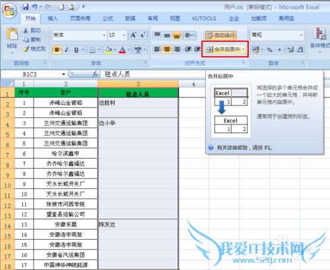Screen dimensions: 330x270
Task: Toggle bold formatting
Action: [57, 50]
